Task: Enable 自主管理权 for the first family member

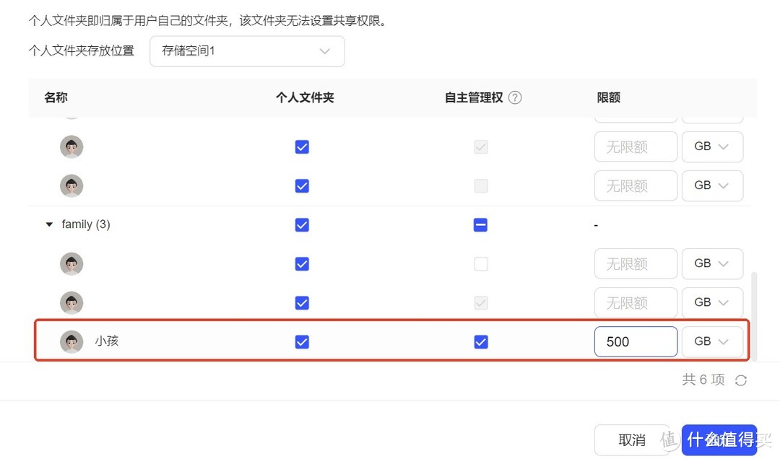Action: [x=481, y=263]
